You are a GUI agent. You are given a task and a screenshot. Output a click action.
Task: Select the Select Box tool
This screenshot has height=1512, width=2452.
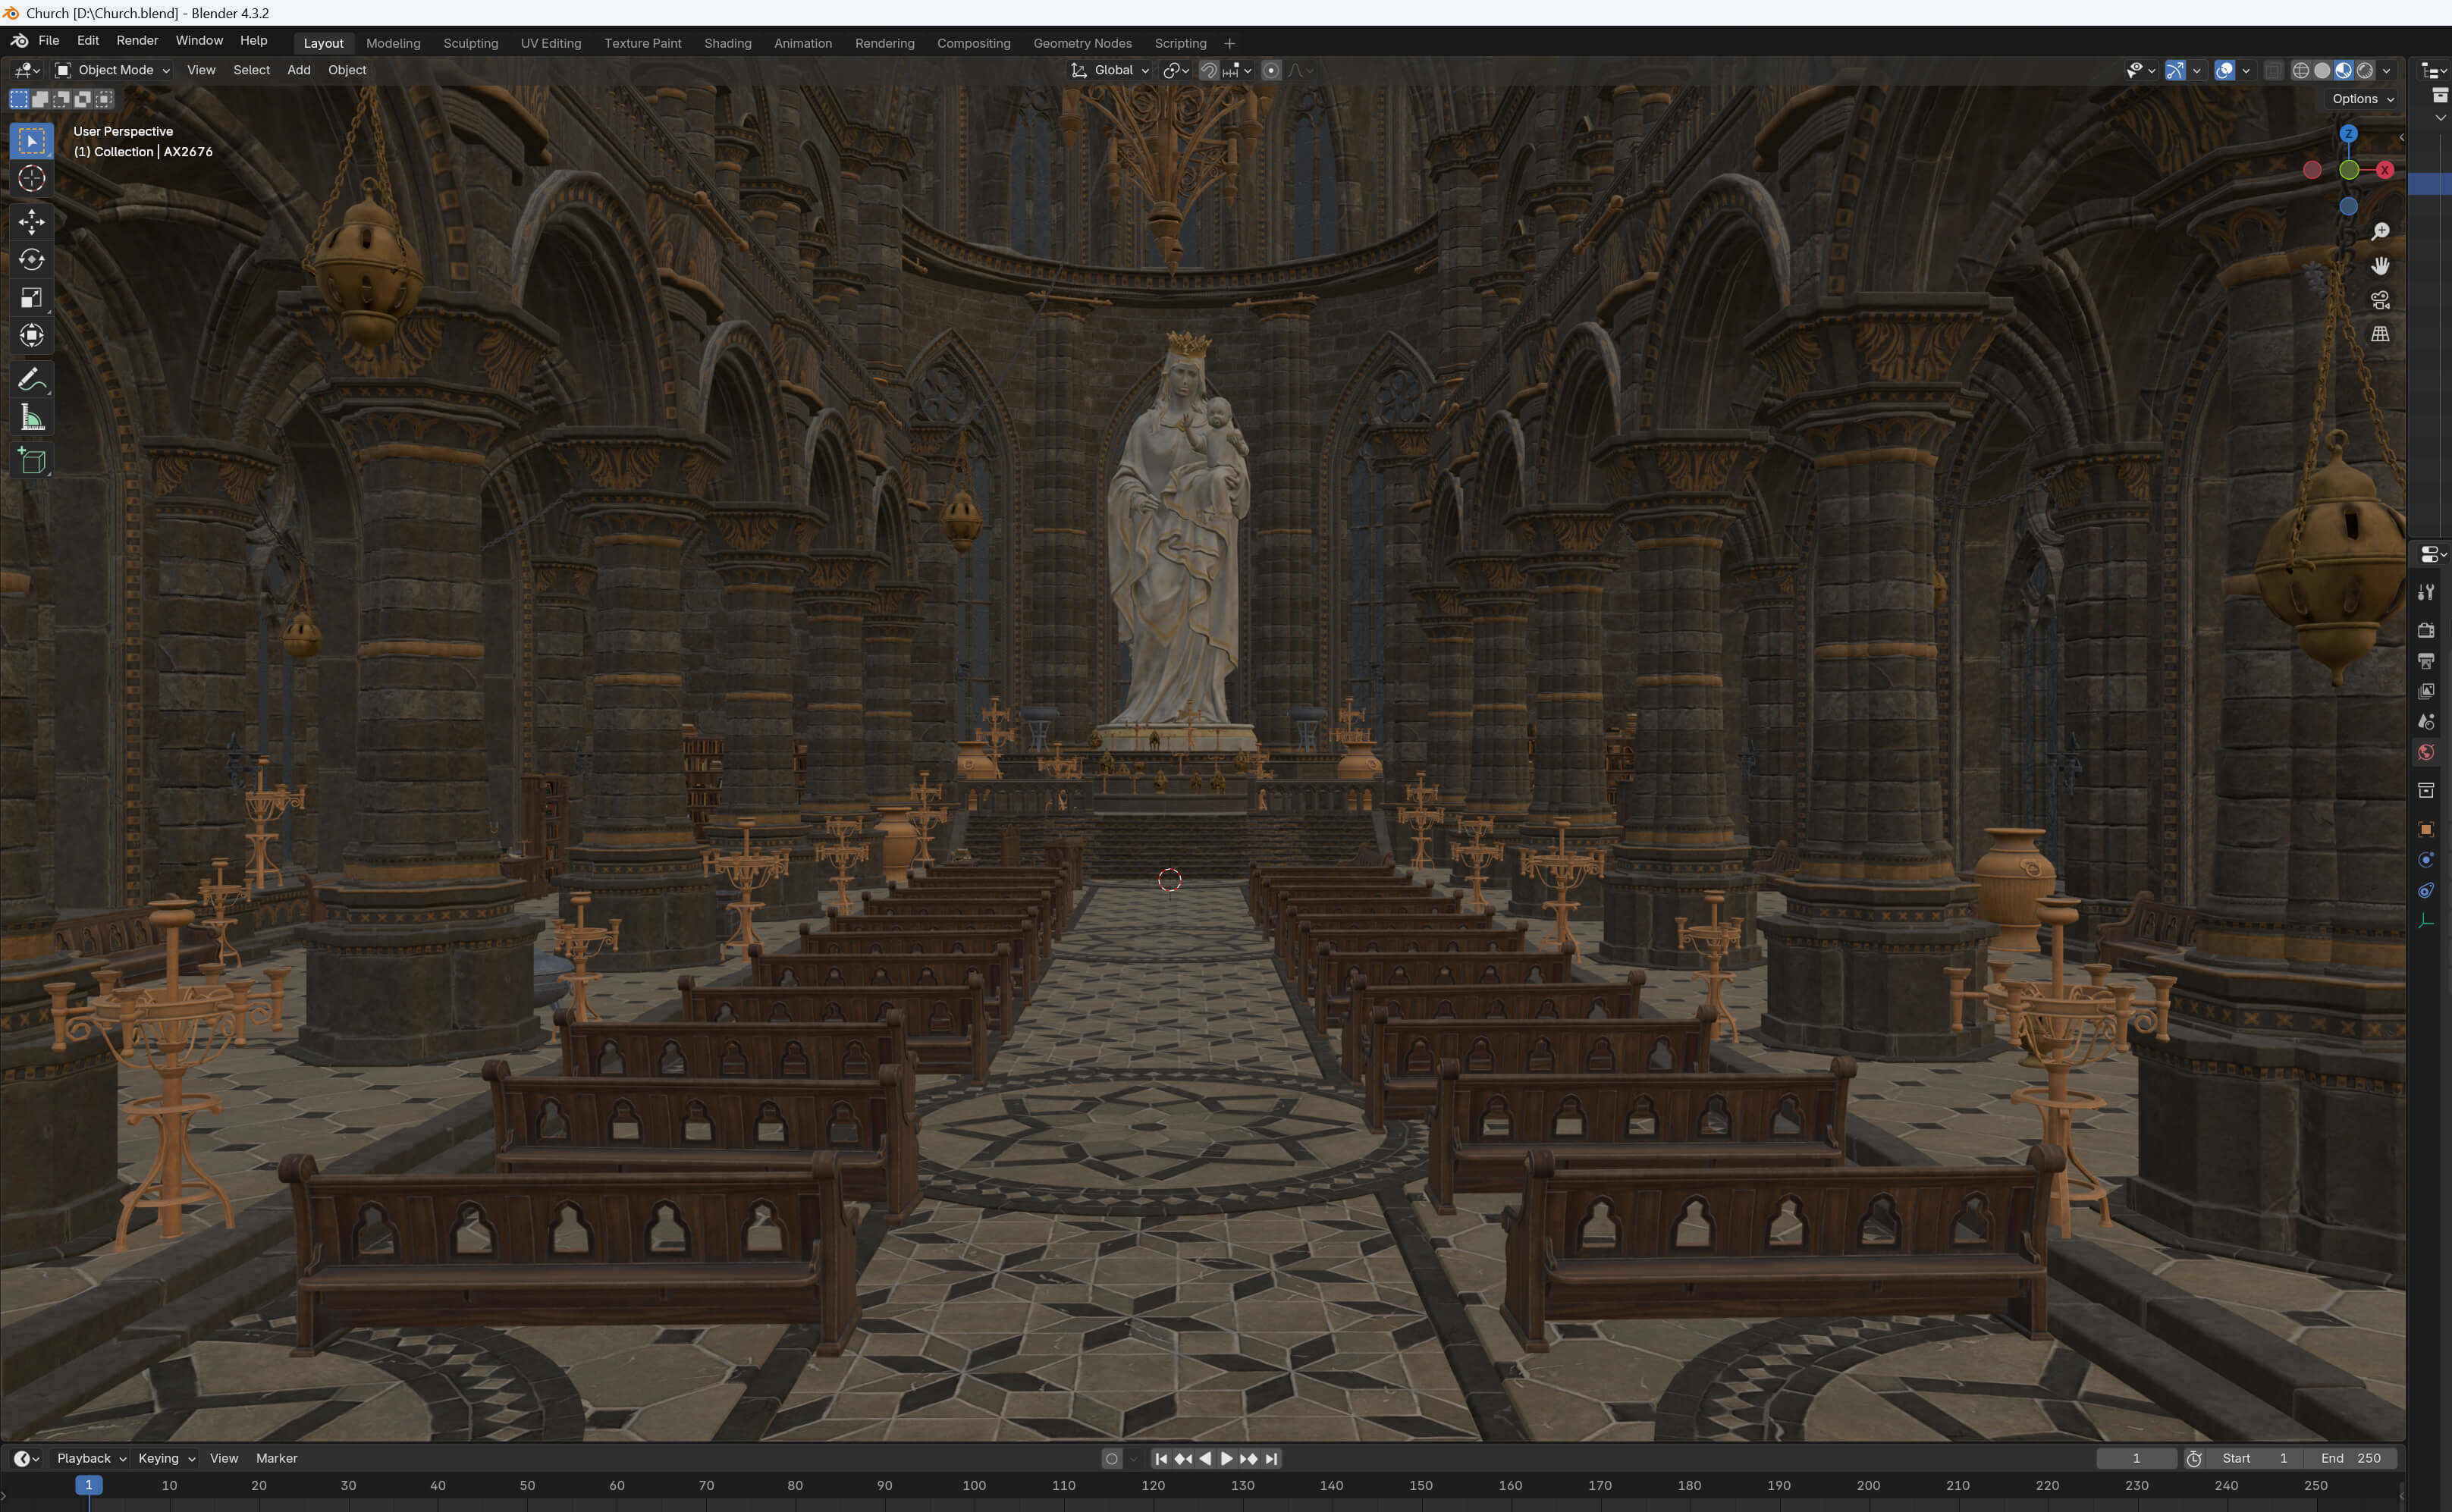[32, 141]
